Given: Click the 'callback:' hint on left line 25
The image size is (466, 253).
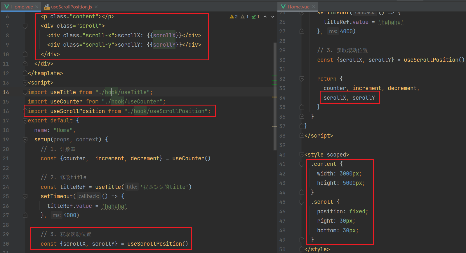Looking at the screenshot, I should pyautogui.click(x=89, y=196).
